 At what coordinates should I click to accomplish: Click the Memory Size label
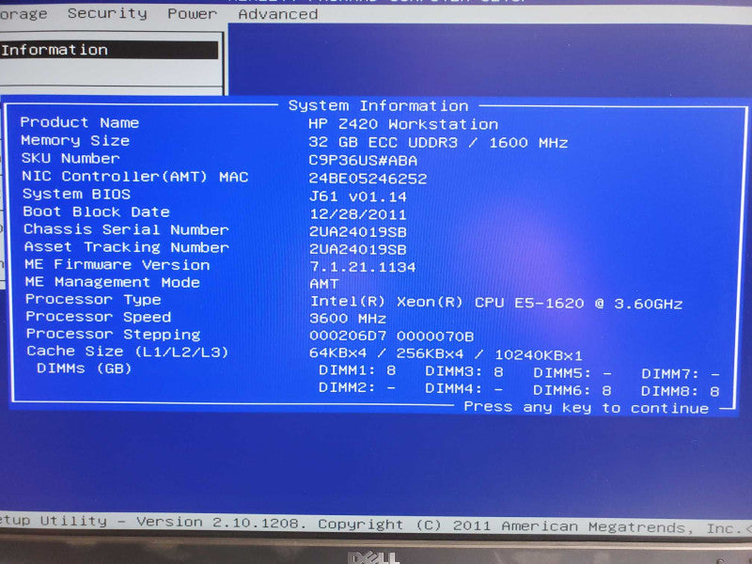75,140
